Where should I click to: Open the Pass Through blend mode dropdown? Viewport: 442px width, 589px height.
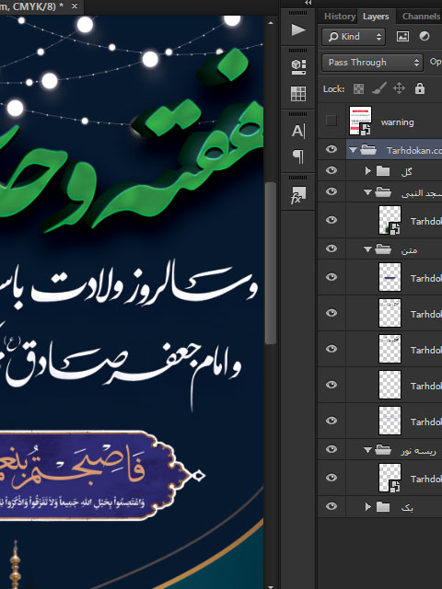pos(372,63)
